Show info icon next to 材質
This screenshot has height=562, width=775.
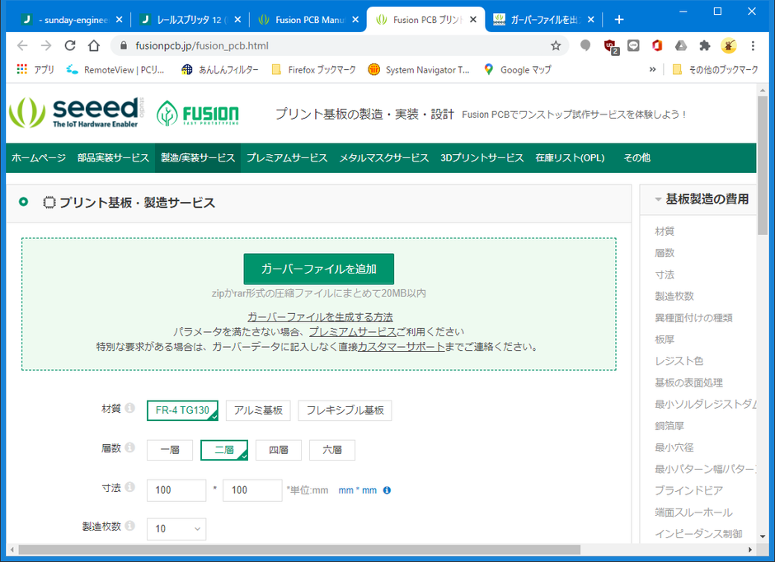(130, 408)
